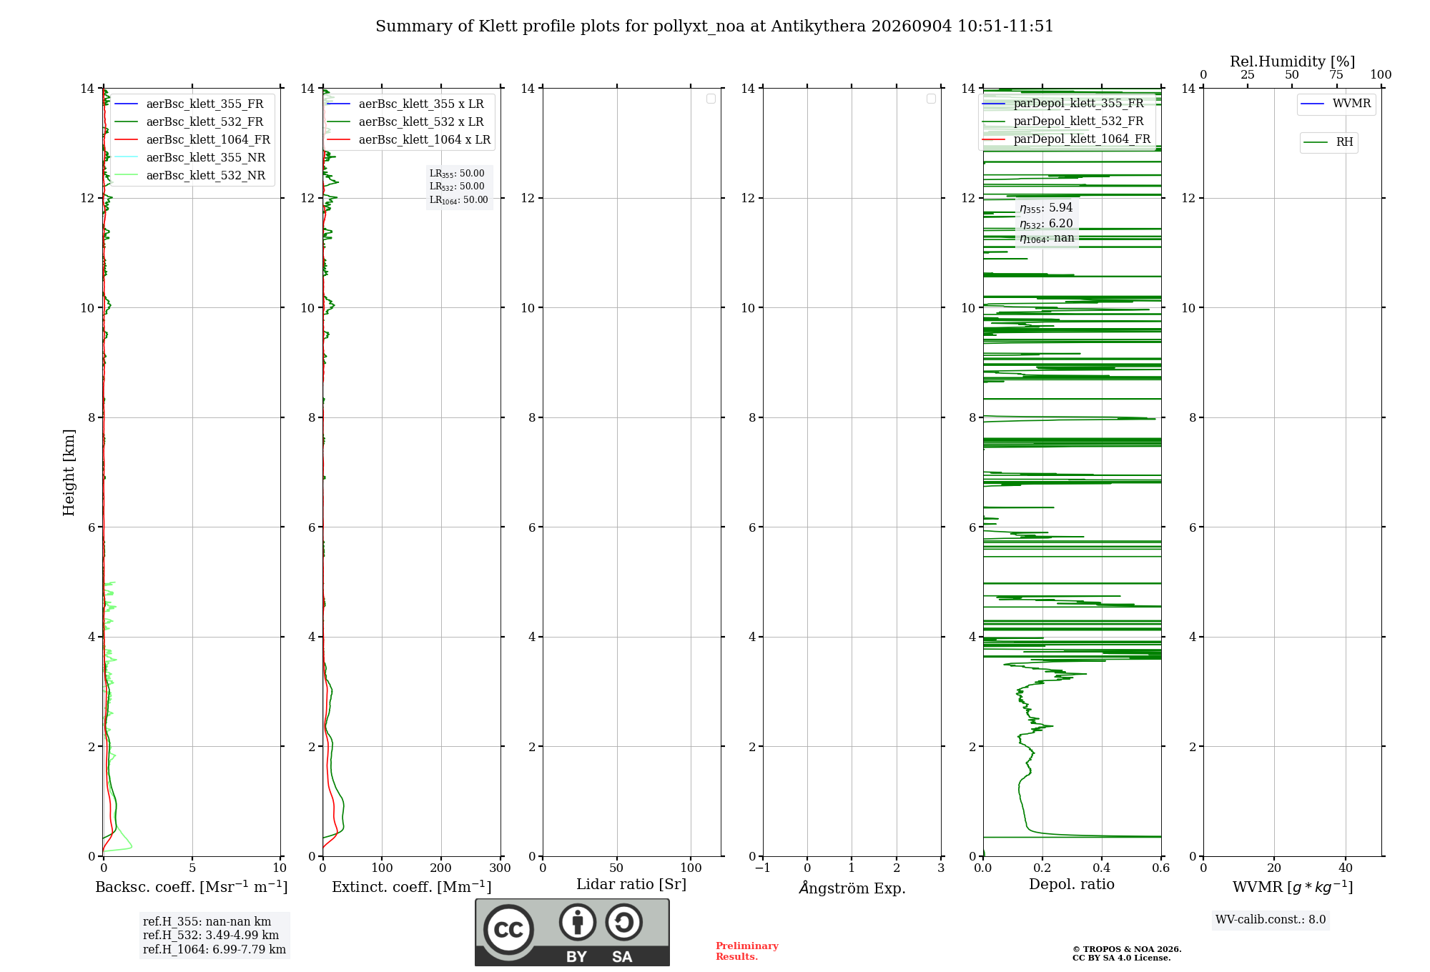Click the Lidar ratio [Sr] x-axis label

point(631,885)
